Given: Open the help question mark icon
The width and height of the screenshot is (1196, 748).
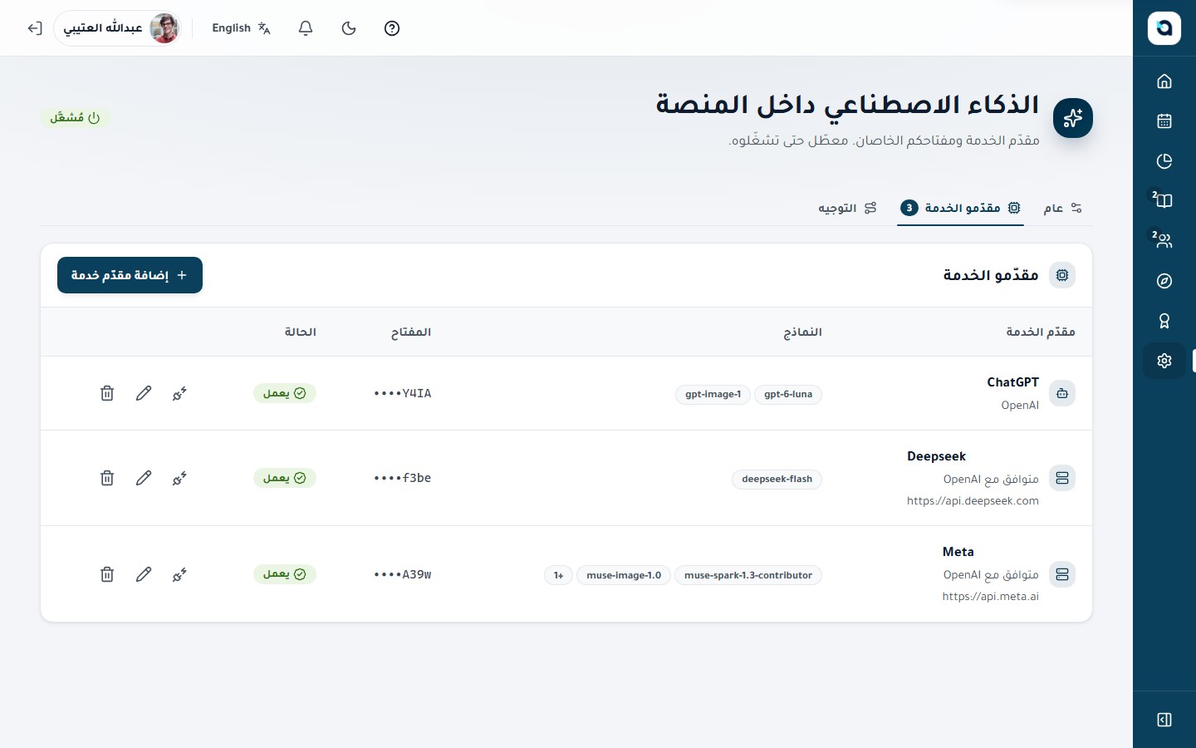Looking at the screenshot, I should pos(392,28).
